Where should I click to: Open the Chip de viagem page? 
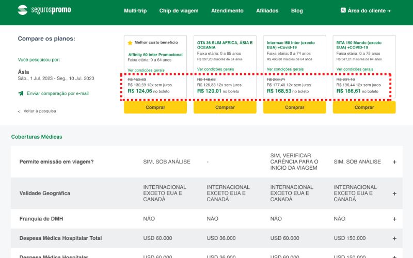179,11
